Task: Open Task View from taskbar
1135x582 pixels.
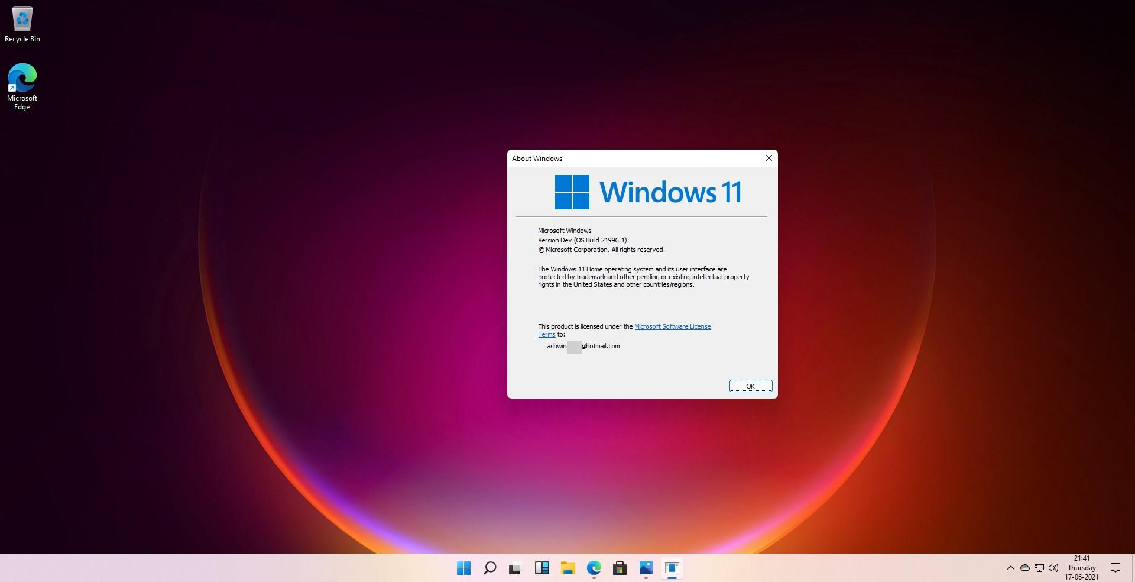Action: coord(515,568)
